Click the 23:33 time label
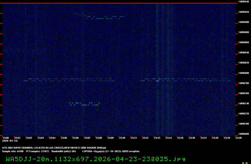Screen dimensions: 251x164 pyautogui.click(x=157, y=138)
